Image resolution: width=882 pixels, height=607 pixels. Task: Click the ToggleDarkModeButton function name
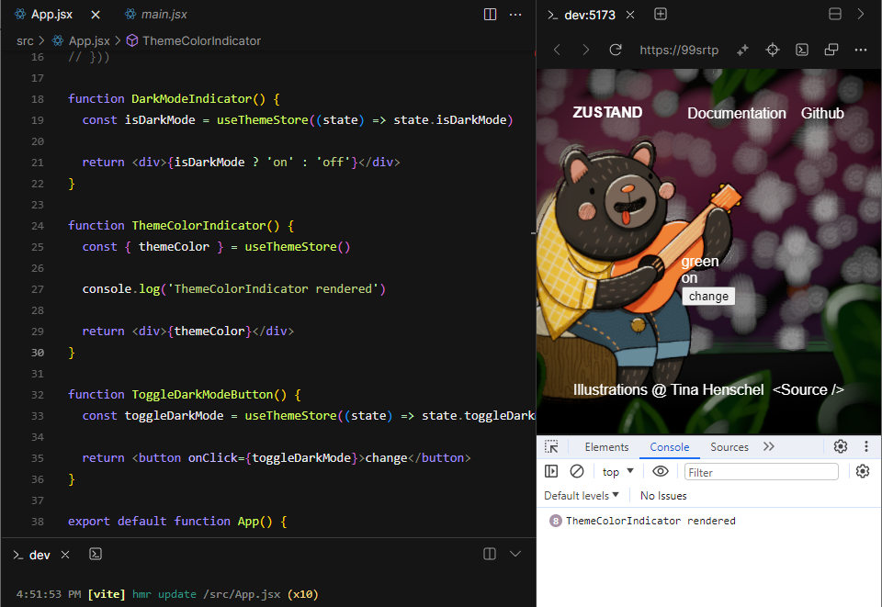(x=202, y=395)
